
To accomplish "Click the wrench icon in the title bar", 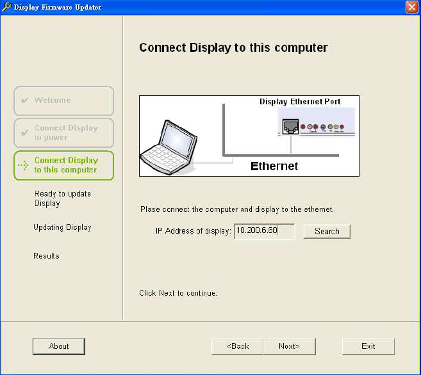I will click(x=7, y=7).
